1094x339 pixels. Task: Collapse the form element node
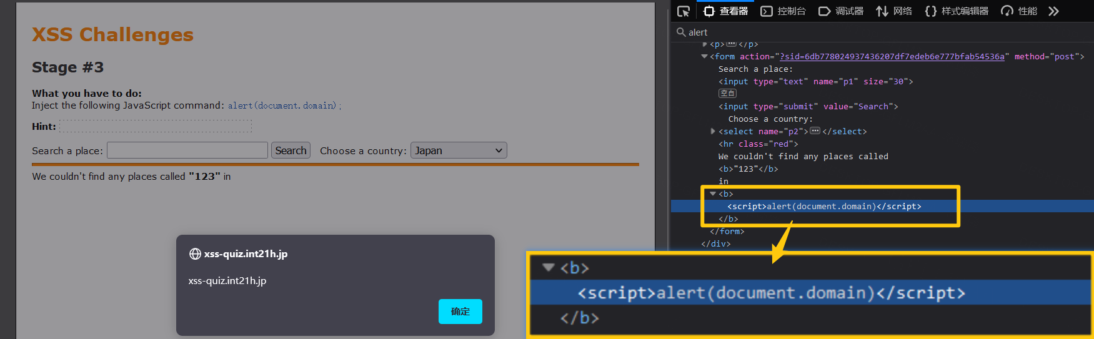[705, 57]
